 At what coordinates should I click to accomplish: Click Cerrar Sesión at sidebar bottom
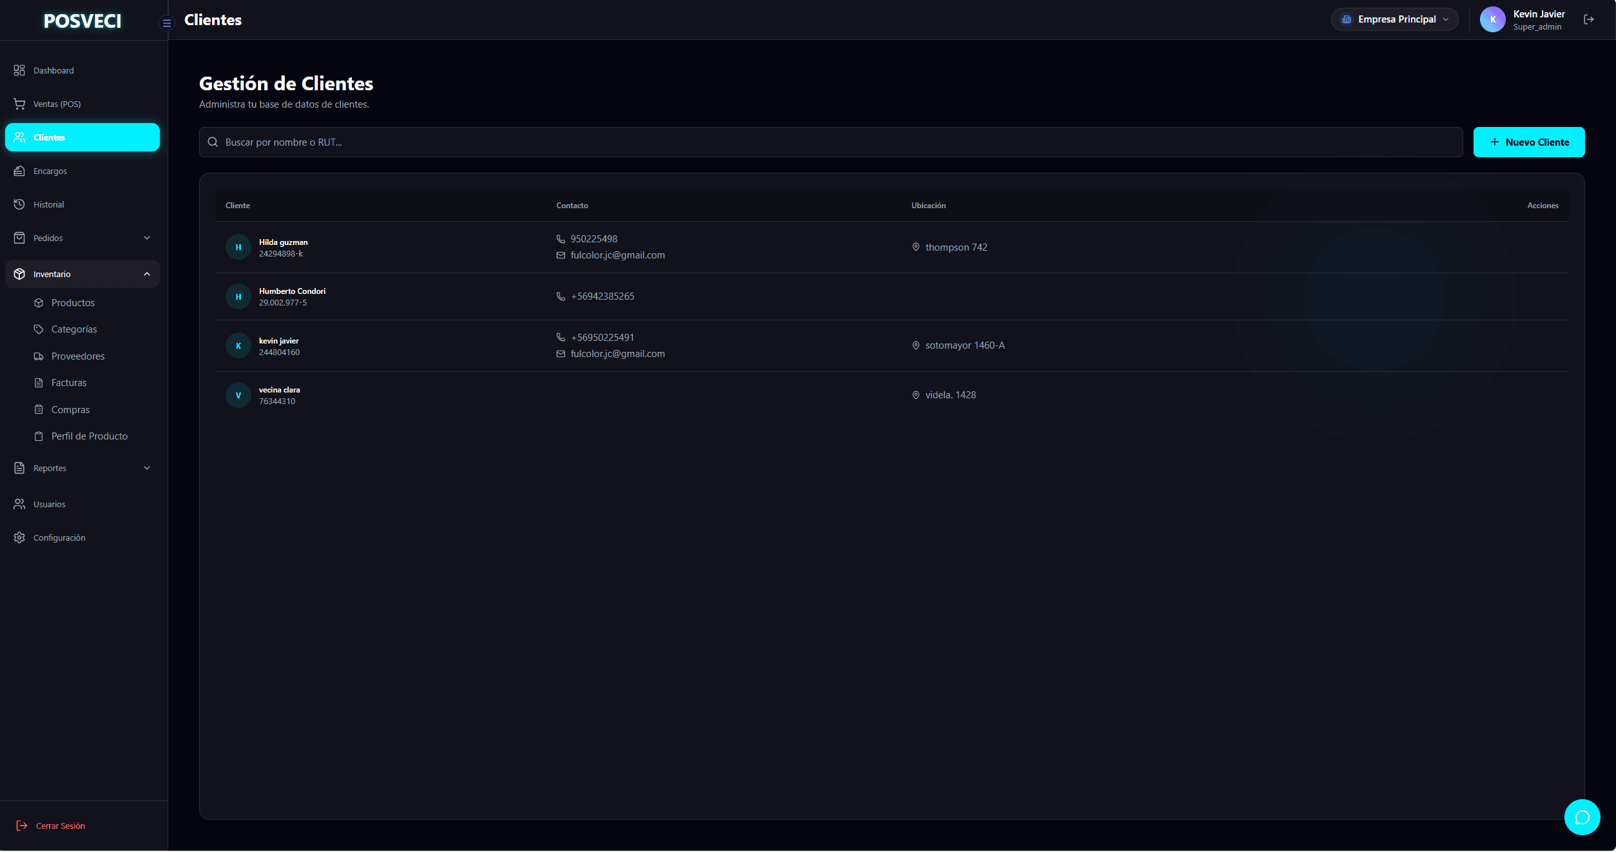tap(60, 826)
